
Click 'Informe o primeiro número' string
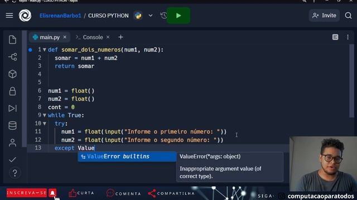coord(172,132)
